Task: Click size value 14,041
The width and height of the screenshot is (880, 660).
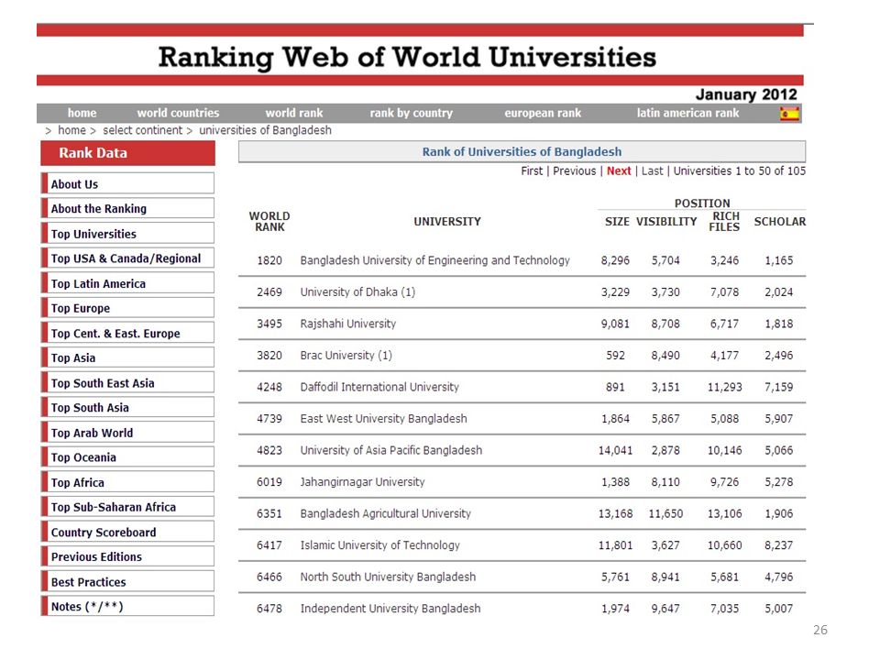Action: (615, 450)
